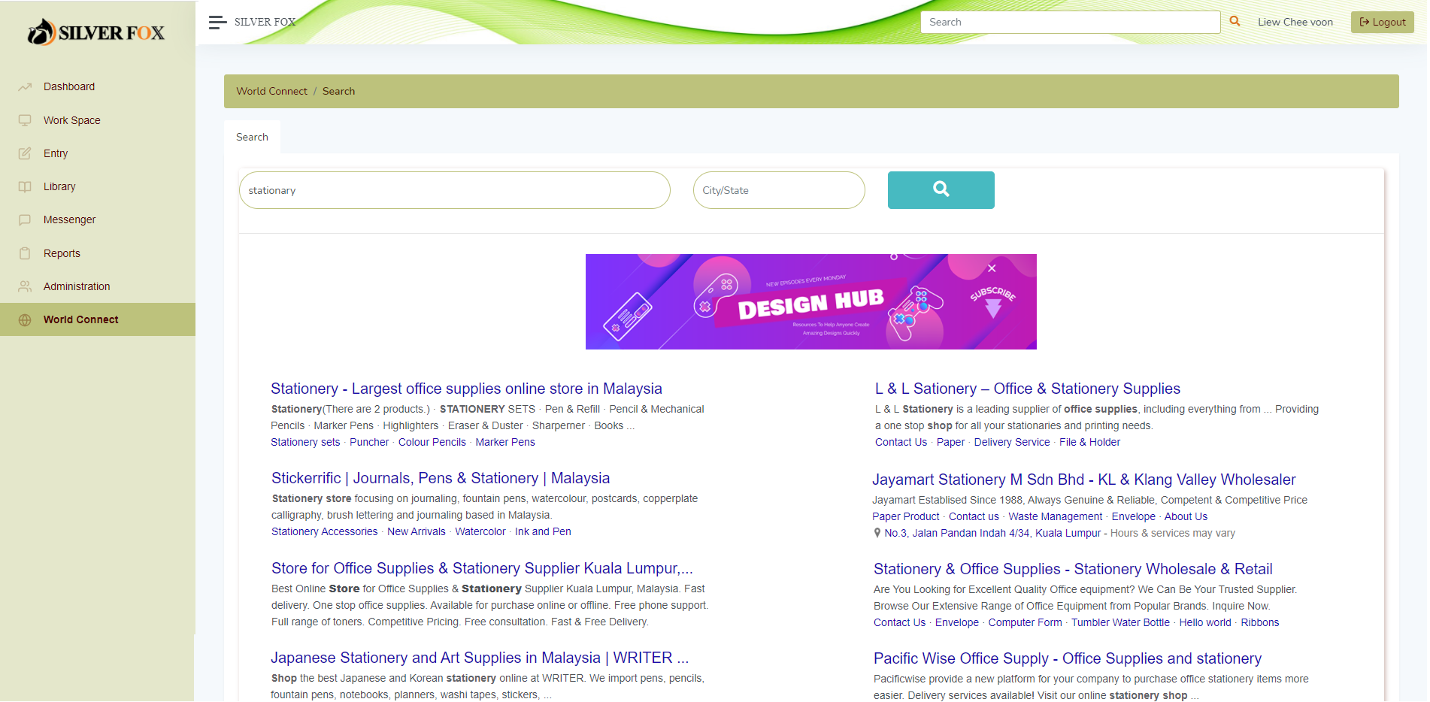Screen dimensions: 1430x702
Task: Click World Connect breadcrumb link
Action: 271,91
